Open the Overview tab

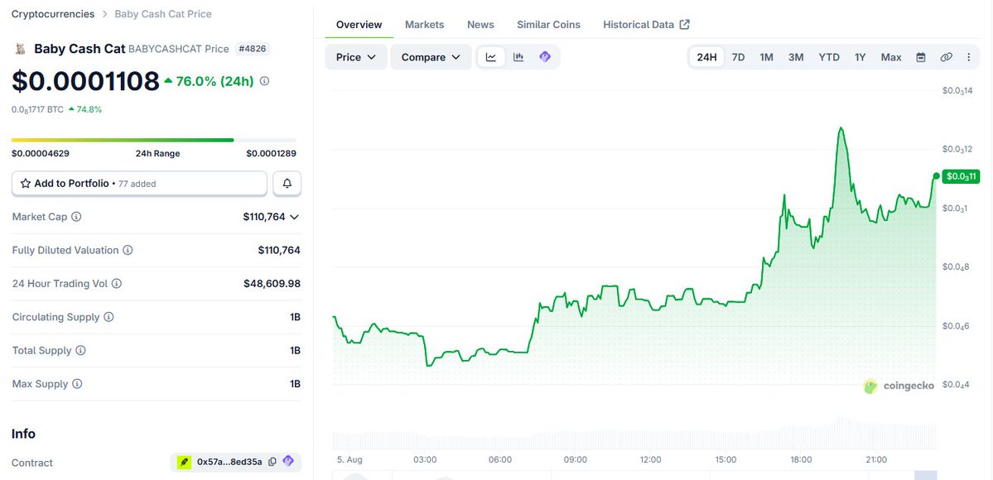point(359,25)
